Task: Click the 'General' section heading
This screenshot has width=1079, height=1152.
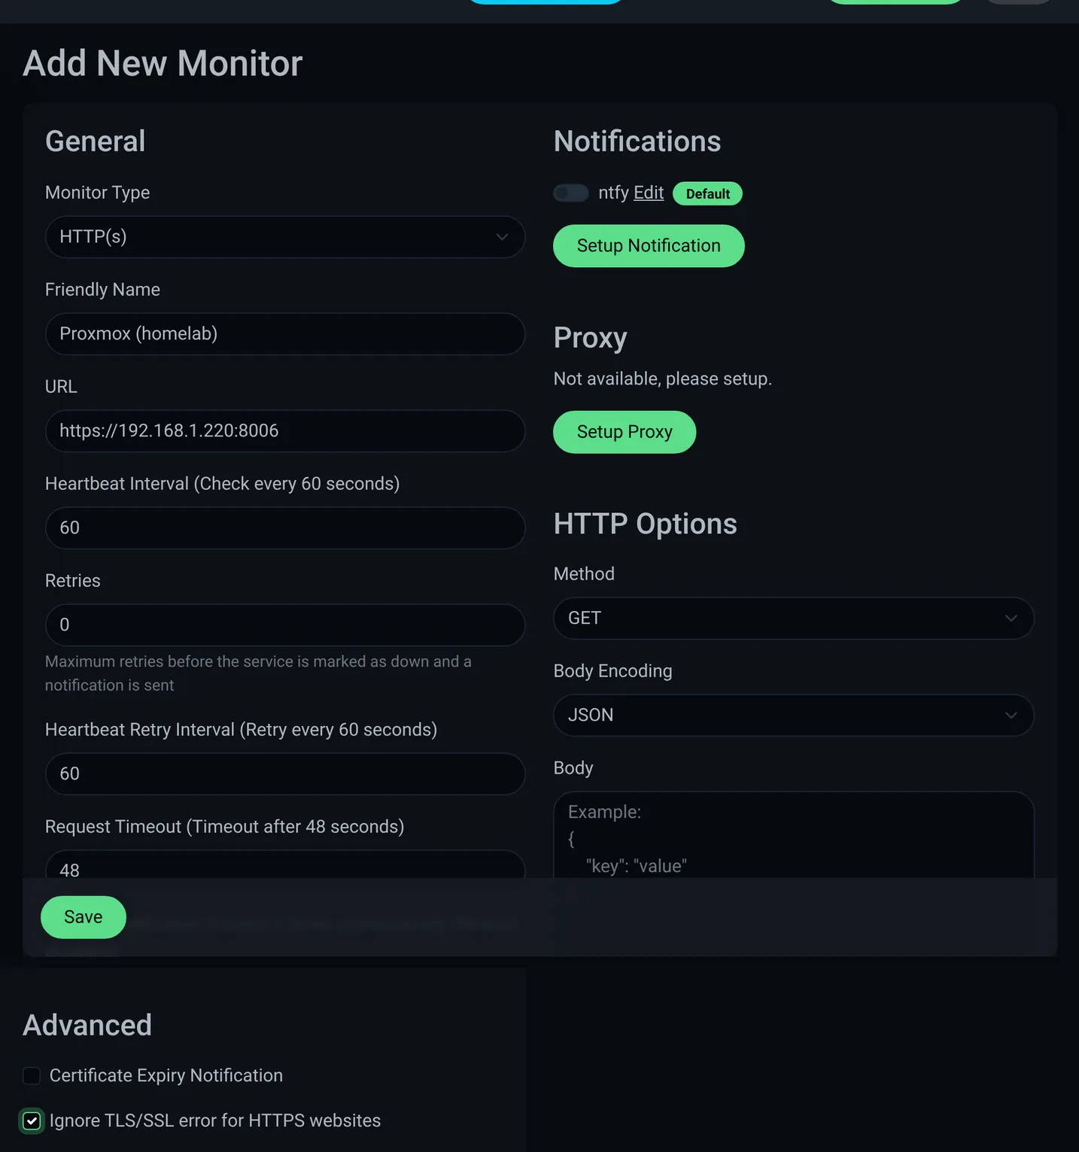Action: (96, 141)
